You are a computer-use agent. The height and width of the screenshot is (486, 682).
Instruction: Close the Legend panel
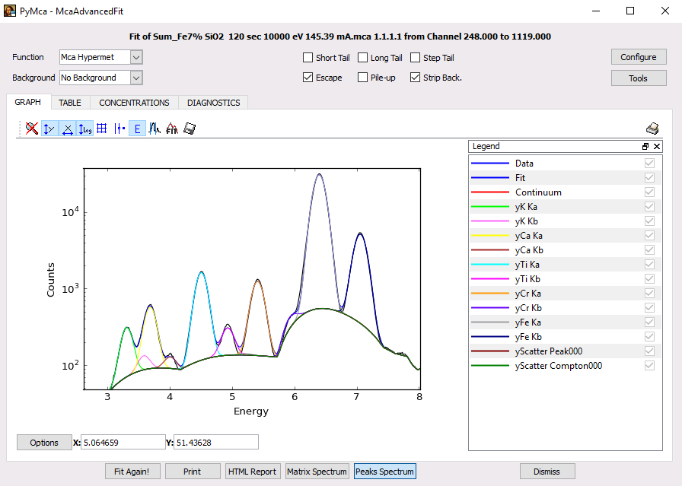(657, 147)
